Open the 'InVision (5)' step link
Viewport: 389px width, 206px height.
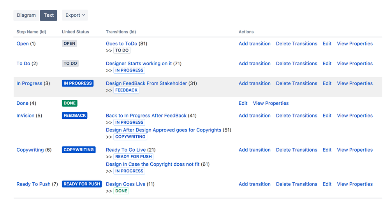click(25, 115)
